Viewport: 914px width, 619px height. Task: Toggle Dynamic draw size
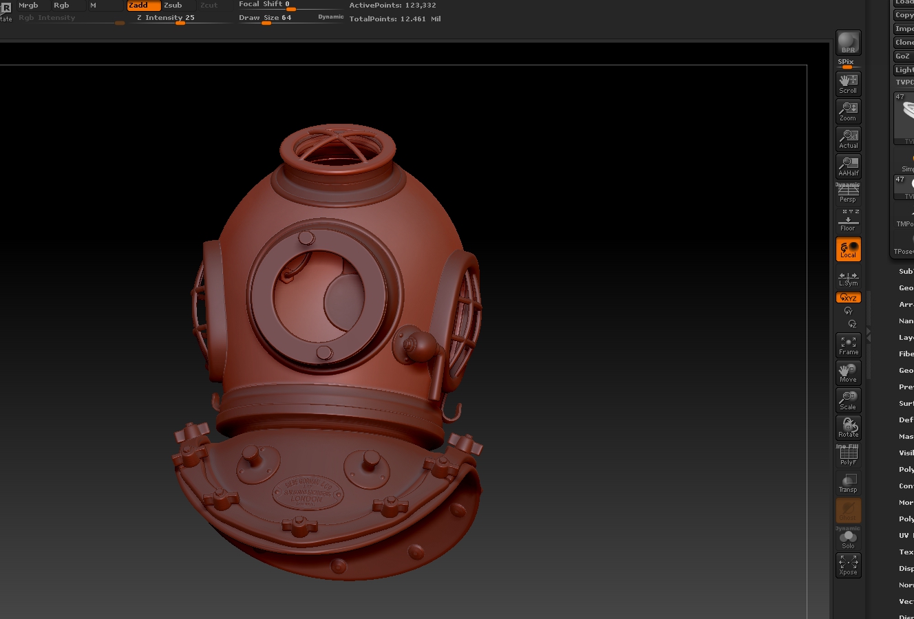coord(330,17)
